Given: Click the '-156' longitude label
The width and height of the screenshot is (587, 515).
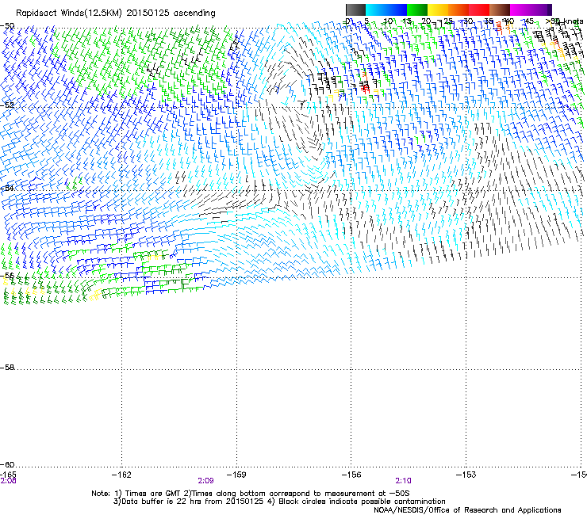Looking at the screenshot, I should pyautogui.click(x=351, y=475).
